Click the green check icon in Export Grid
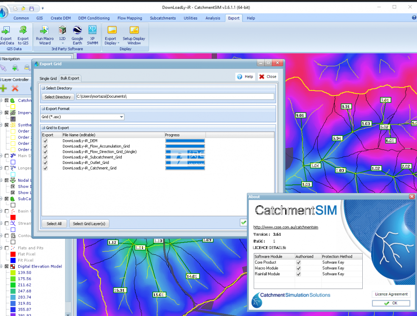The width and height of the screenshot is (417, 316). pos(243,222)
